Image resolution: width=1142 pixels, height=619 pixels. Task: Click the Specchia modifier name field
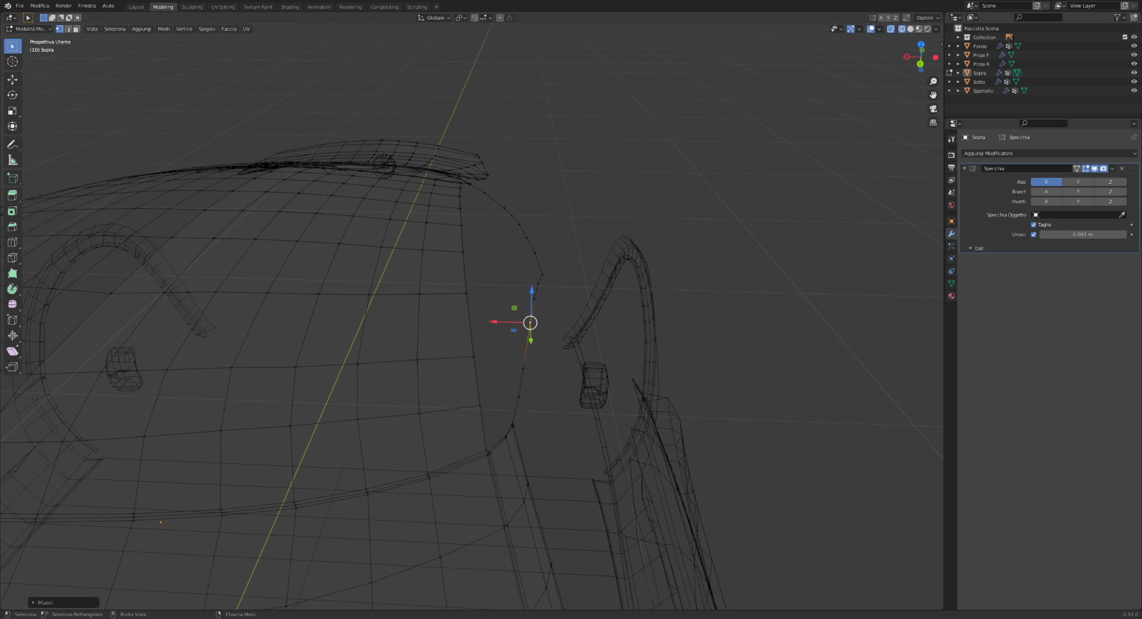point(1026,168)
